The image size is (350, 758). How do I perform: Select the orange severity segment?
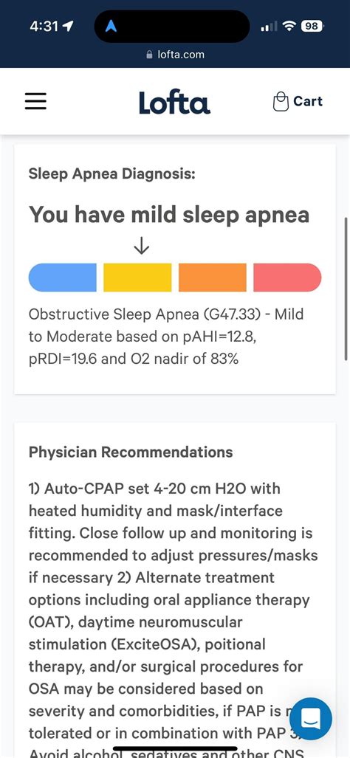click(x=212, y=278)
